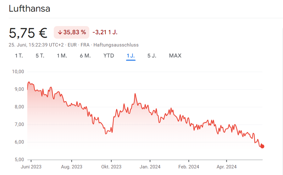Click the 9,00 y-axis value
This screenshot has width=283, height=175.
click(x=19, y=89)
